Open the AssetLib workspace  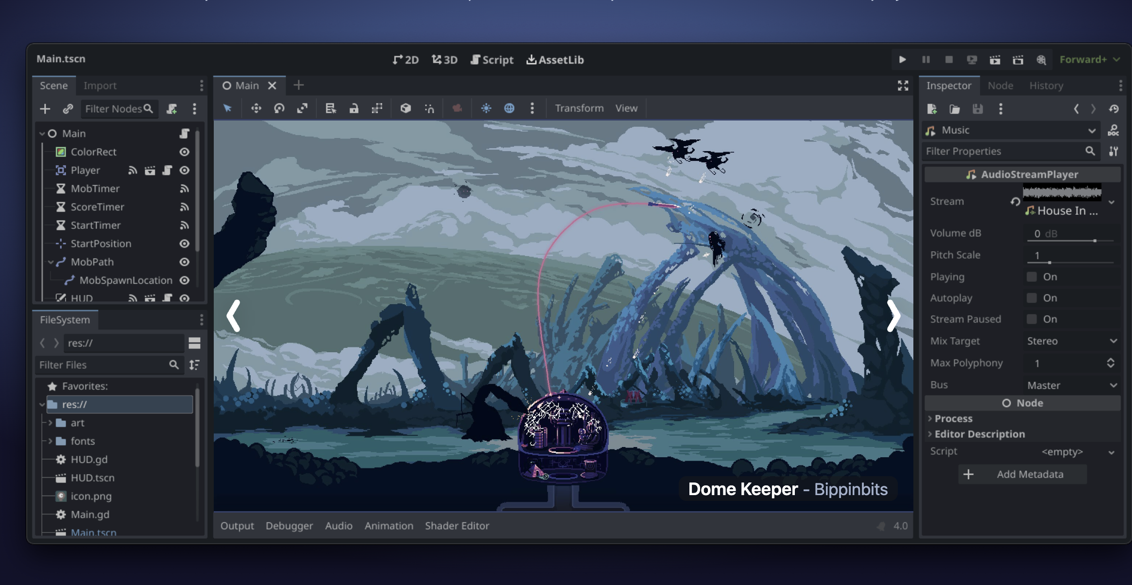tap(555, 60)
